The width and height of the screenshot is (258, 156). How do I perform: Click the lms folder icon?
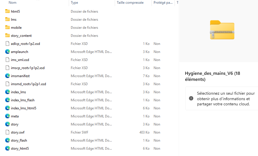(7, 20)
